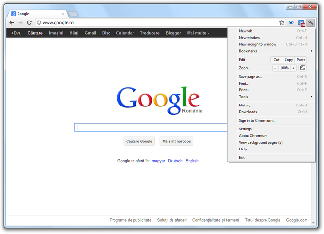This screenshot has height=234, width=324.
Task: Click the Google.com footer link
Action: coord(297,220)
